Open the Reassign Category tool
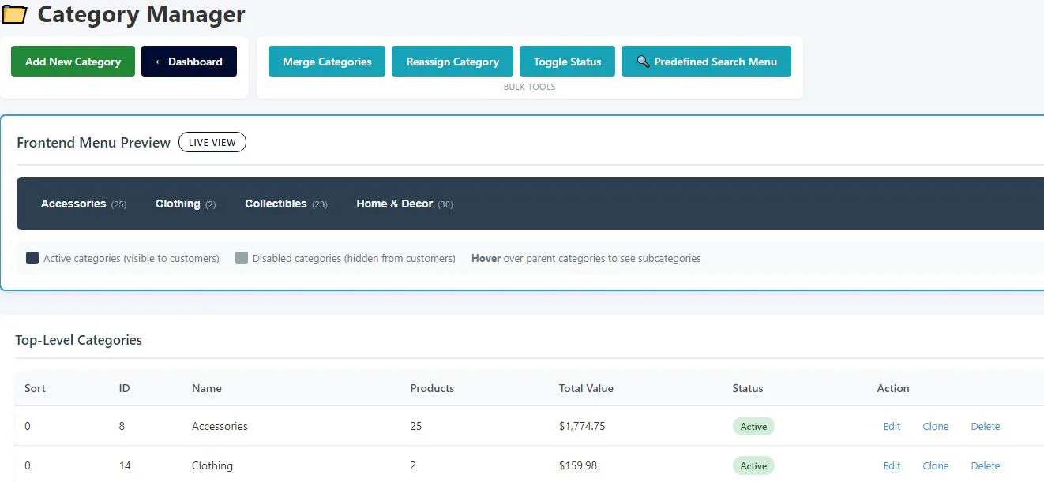Screen dimensions: 1044x482 (453, 62)
